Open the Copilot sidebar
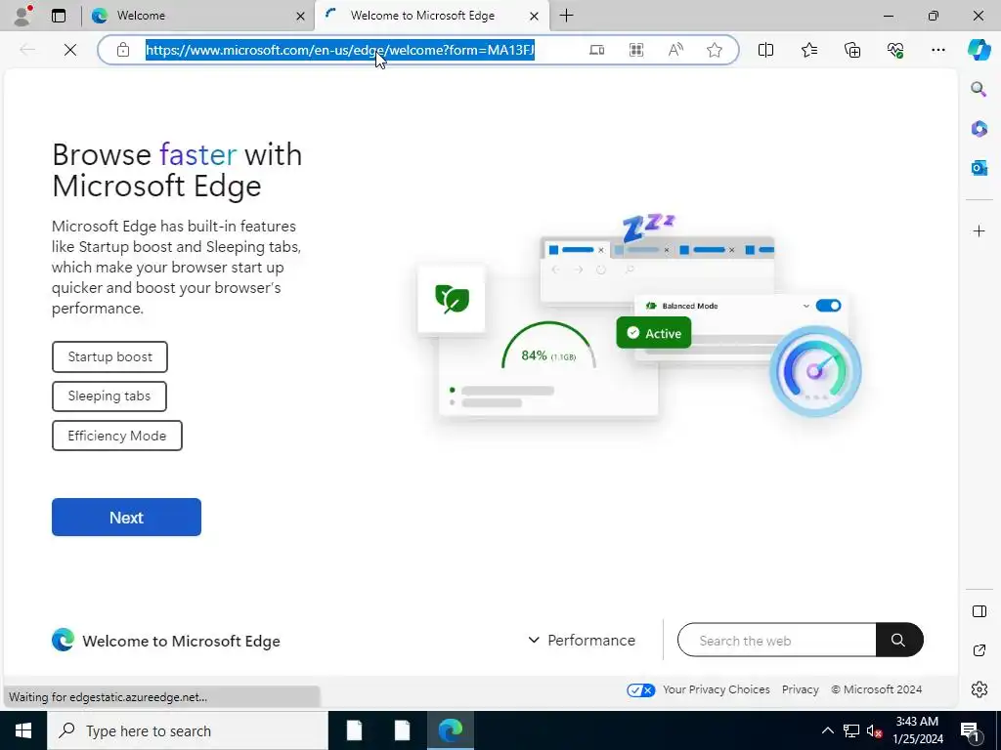Viewport: 1001px width, 750px height. [979, 50]
